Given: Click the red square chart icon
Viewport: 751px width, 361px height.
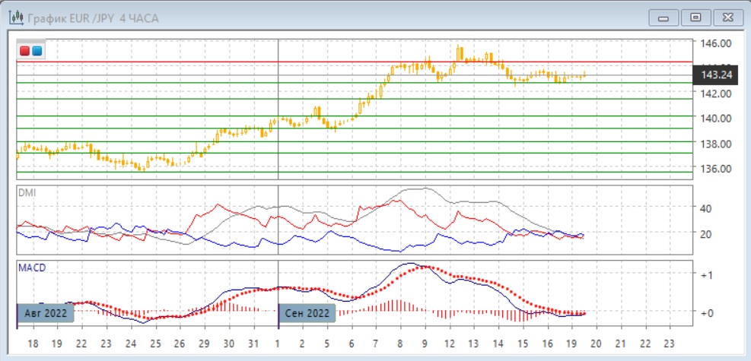Looking at the screenshot, I should (25, 51).
